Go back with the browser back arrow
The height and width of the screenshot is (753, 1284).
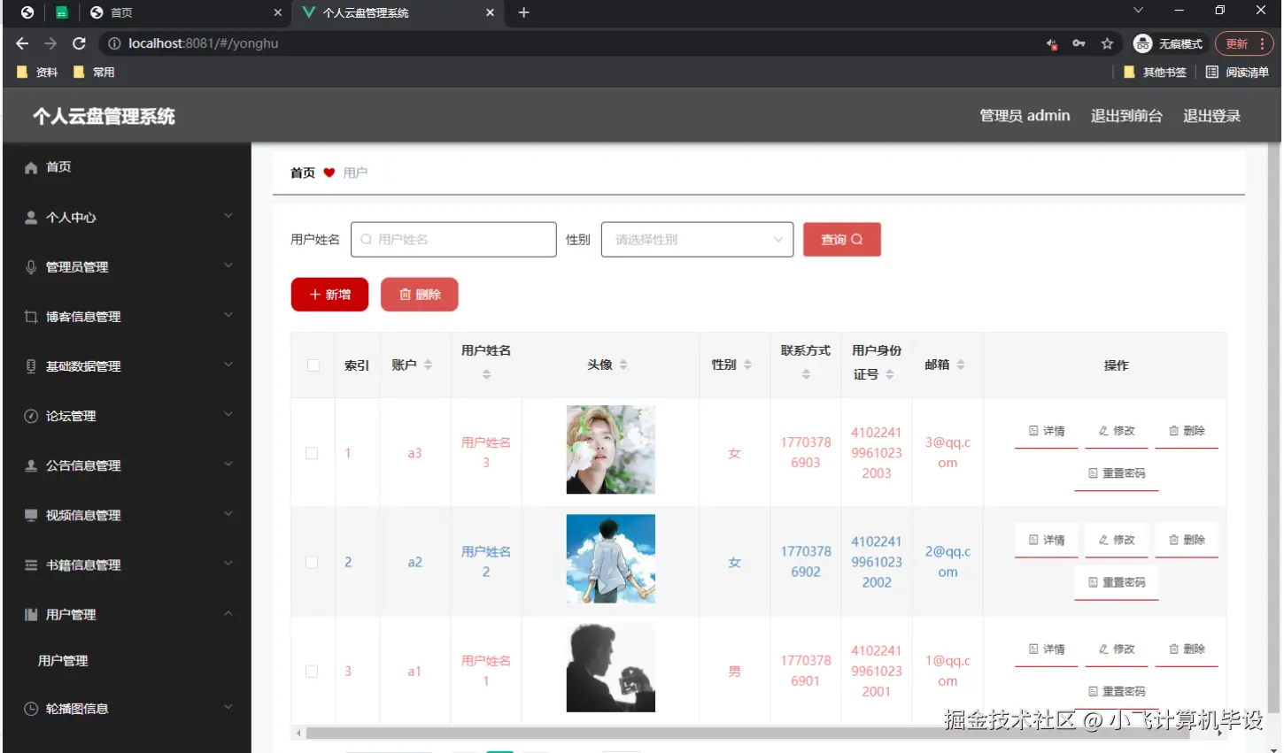[x=22, y=43]
